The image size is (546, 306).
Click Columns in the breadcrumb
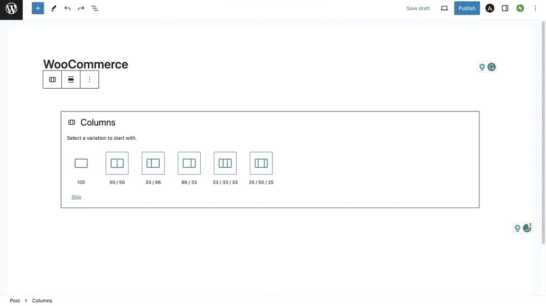[42, 301]
